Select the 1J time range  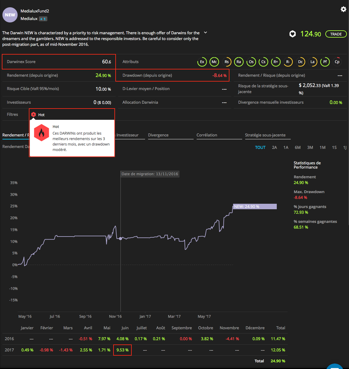coord(345,147)
